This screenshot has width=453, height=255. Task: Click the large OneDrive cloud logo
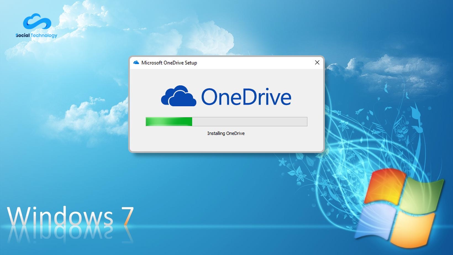tap(179, 96)
